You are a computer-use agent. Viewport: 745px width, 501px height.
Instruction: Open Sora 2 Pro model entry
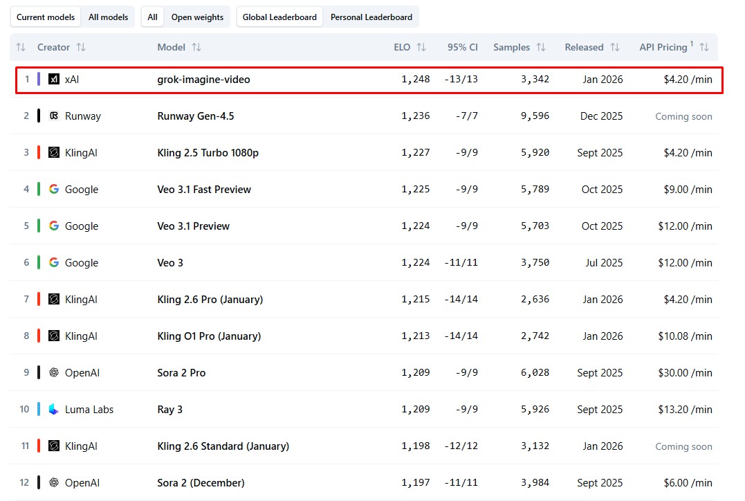(181, 373)
